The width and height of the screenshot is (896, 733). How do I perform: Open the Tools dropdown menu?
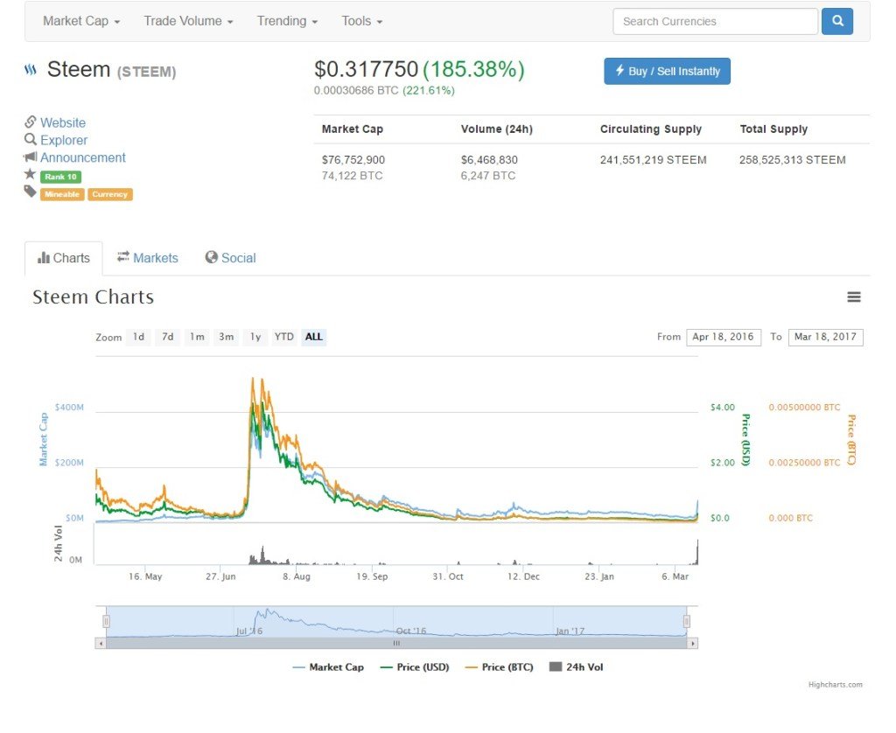coord(361,21)
